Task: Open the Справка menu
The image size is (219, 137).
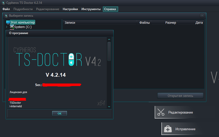Action: click(110, 9)
